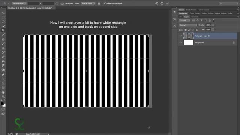Toggle Quick Mask mode
Image resolution: width=240 pixels, height=135 pixels.
tap(3, 109)
